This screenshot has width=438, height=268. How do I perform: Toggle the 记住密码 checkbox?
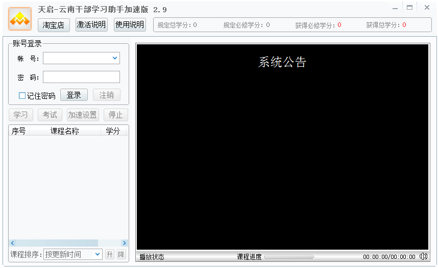click(x=22, y=96)
